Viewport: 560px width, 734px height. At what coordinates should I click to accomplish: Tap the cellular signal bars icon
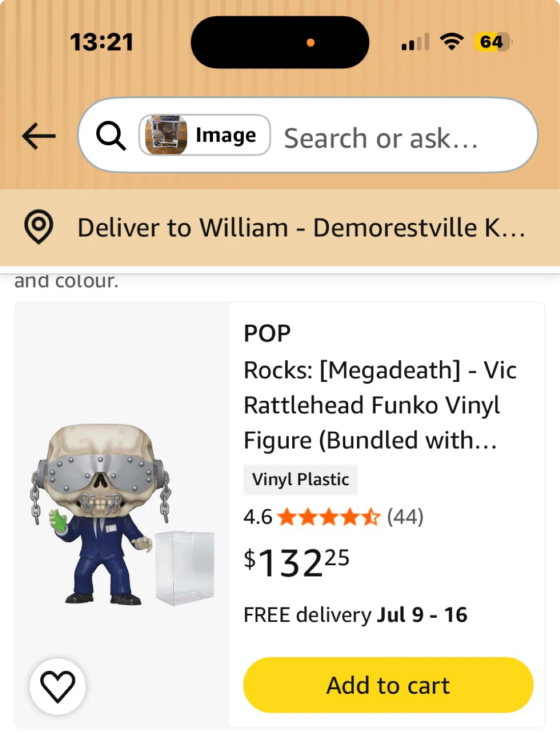(x=415, y=42)
